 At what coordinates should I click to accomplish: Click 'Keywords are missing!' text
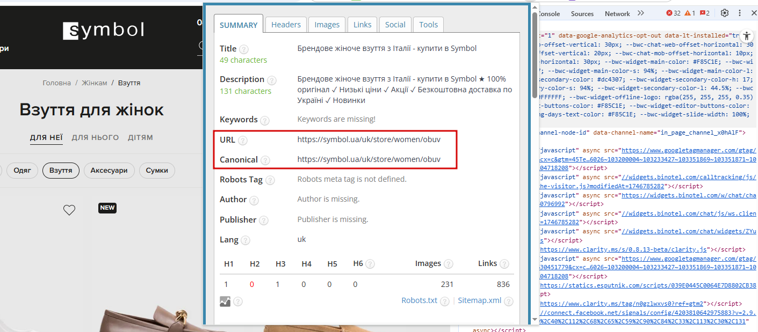(x=336, y=119)
